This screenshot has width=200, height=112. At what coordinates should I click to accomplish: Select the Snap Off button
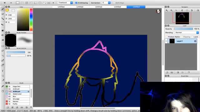click(17, 3)
